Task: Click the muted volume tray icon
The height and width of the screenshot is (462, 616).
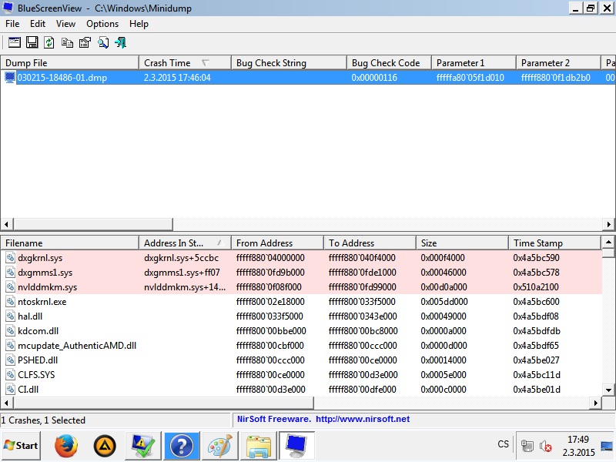Action: (546, 446)
